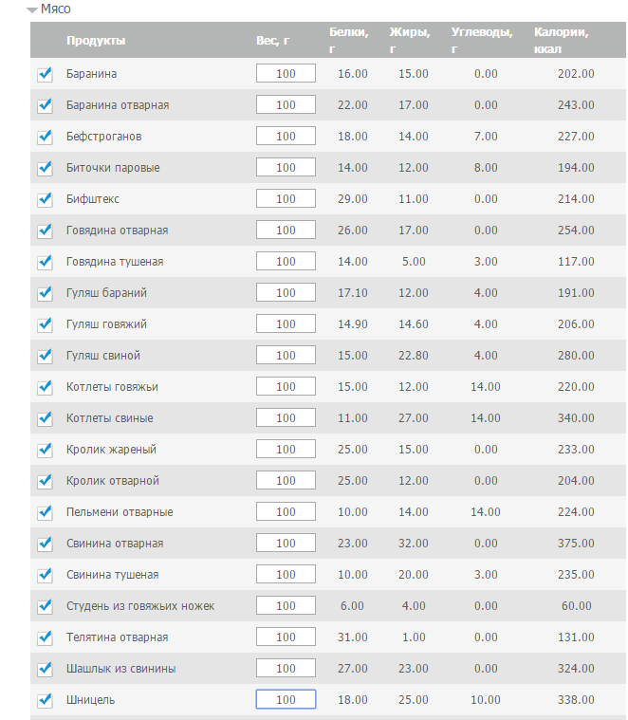Click the Калории, ккал column header
This screenshot has height=720, width=628.
[x=561, y=41]
